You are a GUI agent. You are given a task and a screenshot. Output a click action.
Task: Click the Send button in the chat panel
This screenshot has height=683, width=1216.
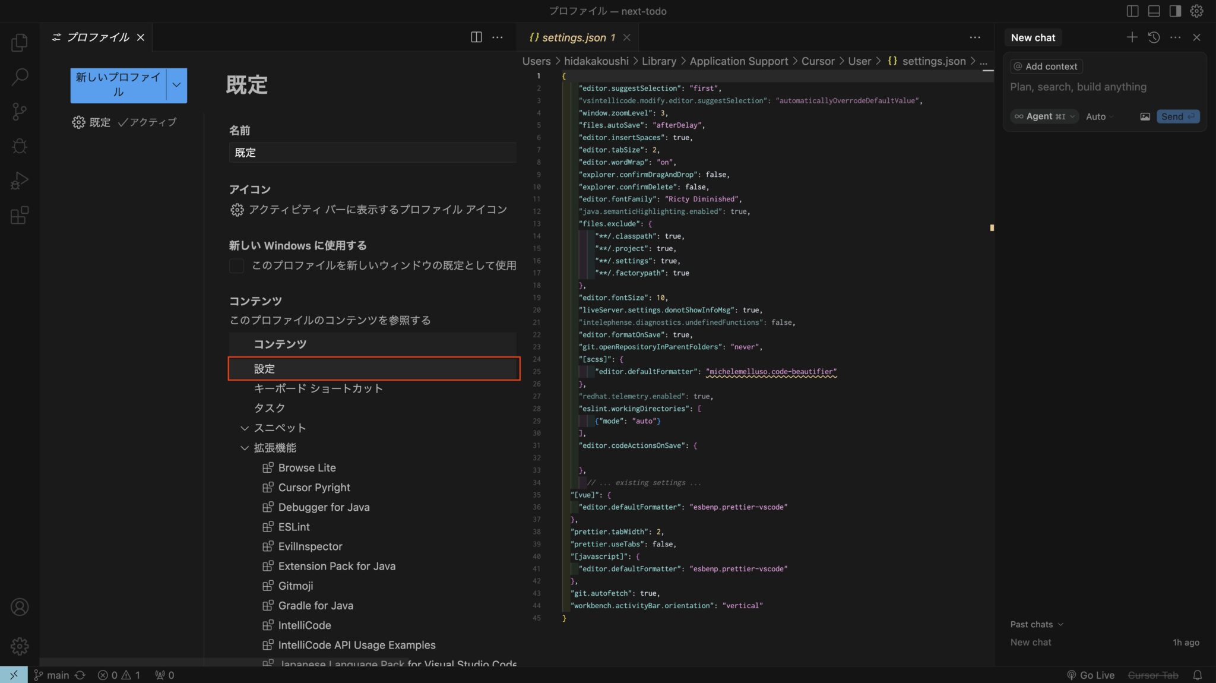(x=1177, y=116)
